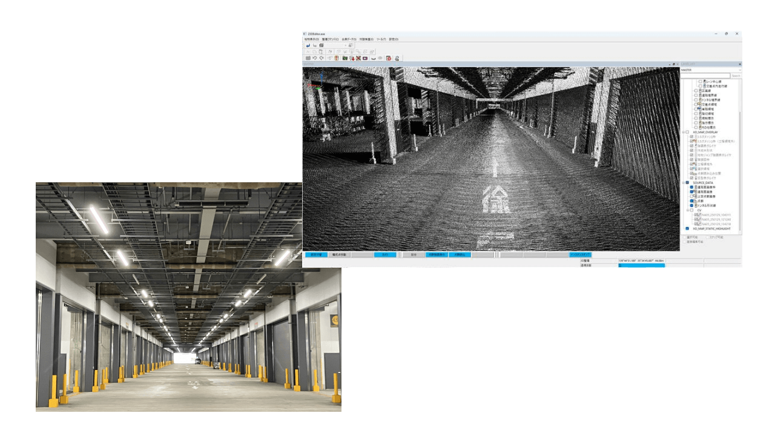The image size is (775, 436).
Task: Toggle the SOURCE_DATA layer checkbox
Action: [687, 183]
